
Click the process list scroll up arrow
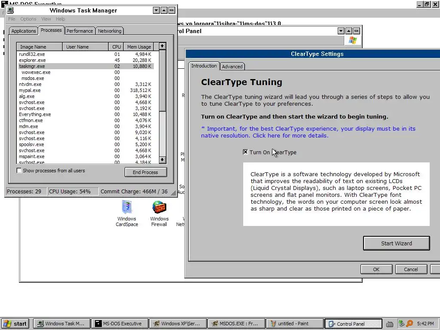(x=162, y=46)
